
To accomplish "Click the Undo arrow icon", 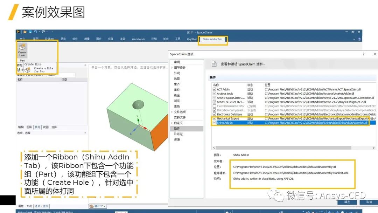I will point(35,32).
